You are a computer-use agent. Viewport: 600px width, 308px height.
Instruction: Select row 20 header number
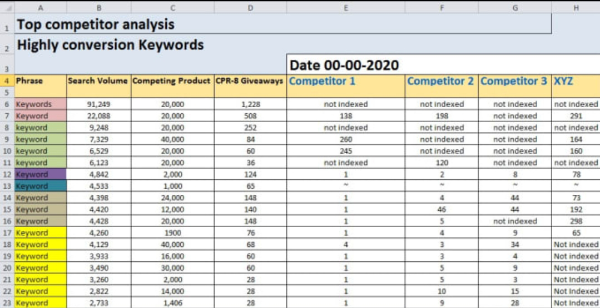pyautogui.click(x=7, y=268)
